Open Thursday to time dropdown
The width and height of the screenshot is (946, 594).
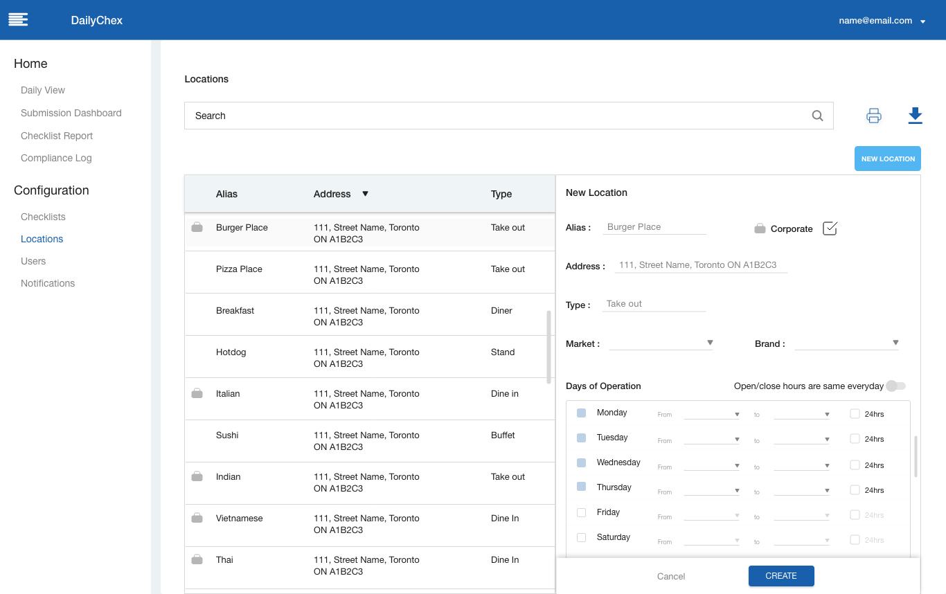pos(802,490)
